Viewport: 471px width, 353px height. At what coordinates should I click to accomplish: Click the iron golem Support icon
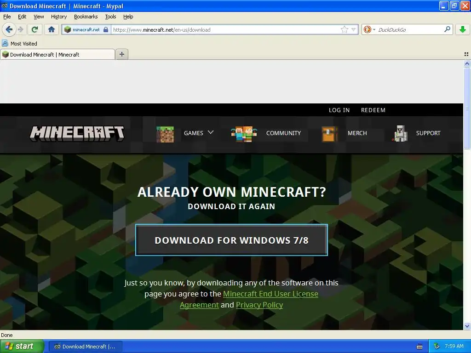400,134
